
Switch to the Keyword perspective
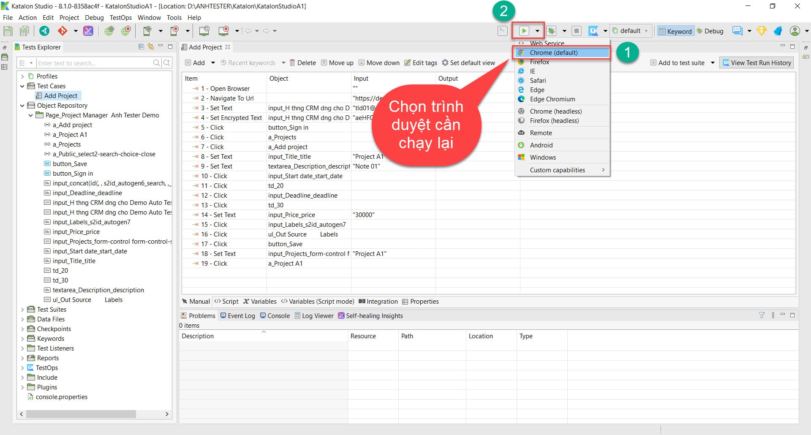pyautogui.click(x=675, y=31)
